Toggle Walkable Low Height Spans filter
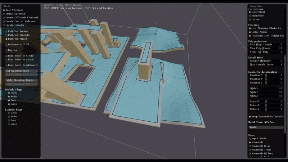The height and width of the screenshot is (162, 288). tap(266, 36)
